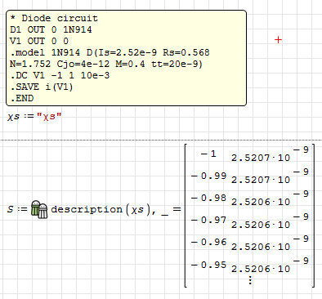Click the underscore placeholder before the equals sign
322x299 pixels.
point(164,214)
